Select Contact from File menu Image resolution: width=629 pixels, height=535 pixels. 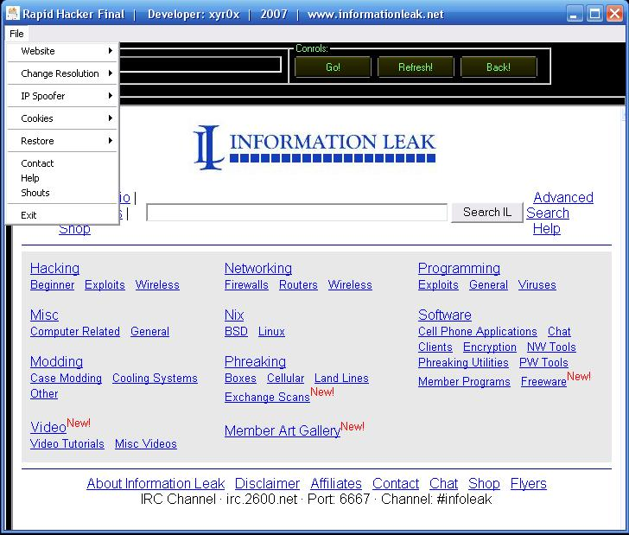point(62,163)
